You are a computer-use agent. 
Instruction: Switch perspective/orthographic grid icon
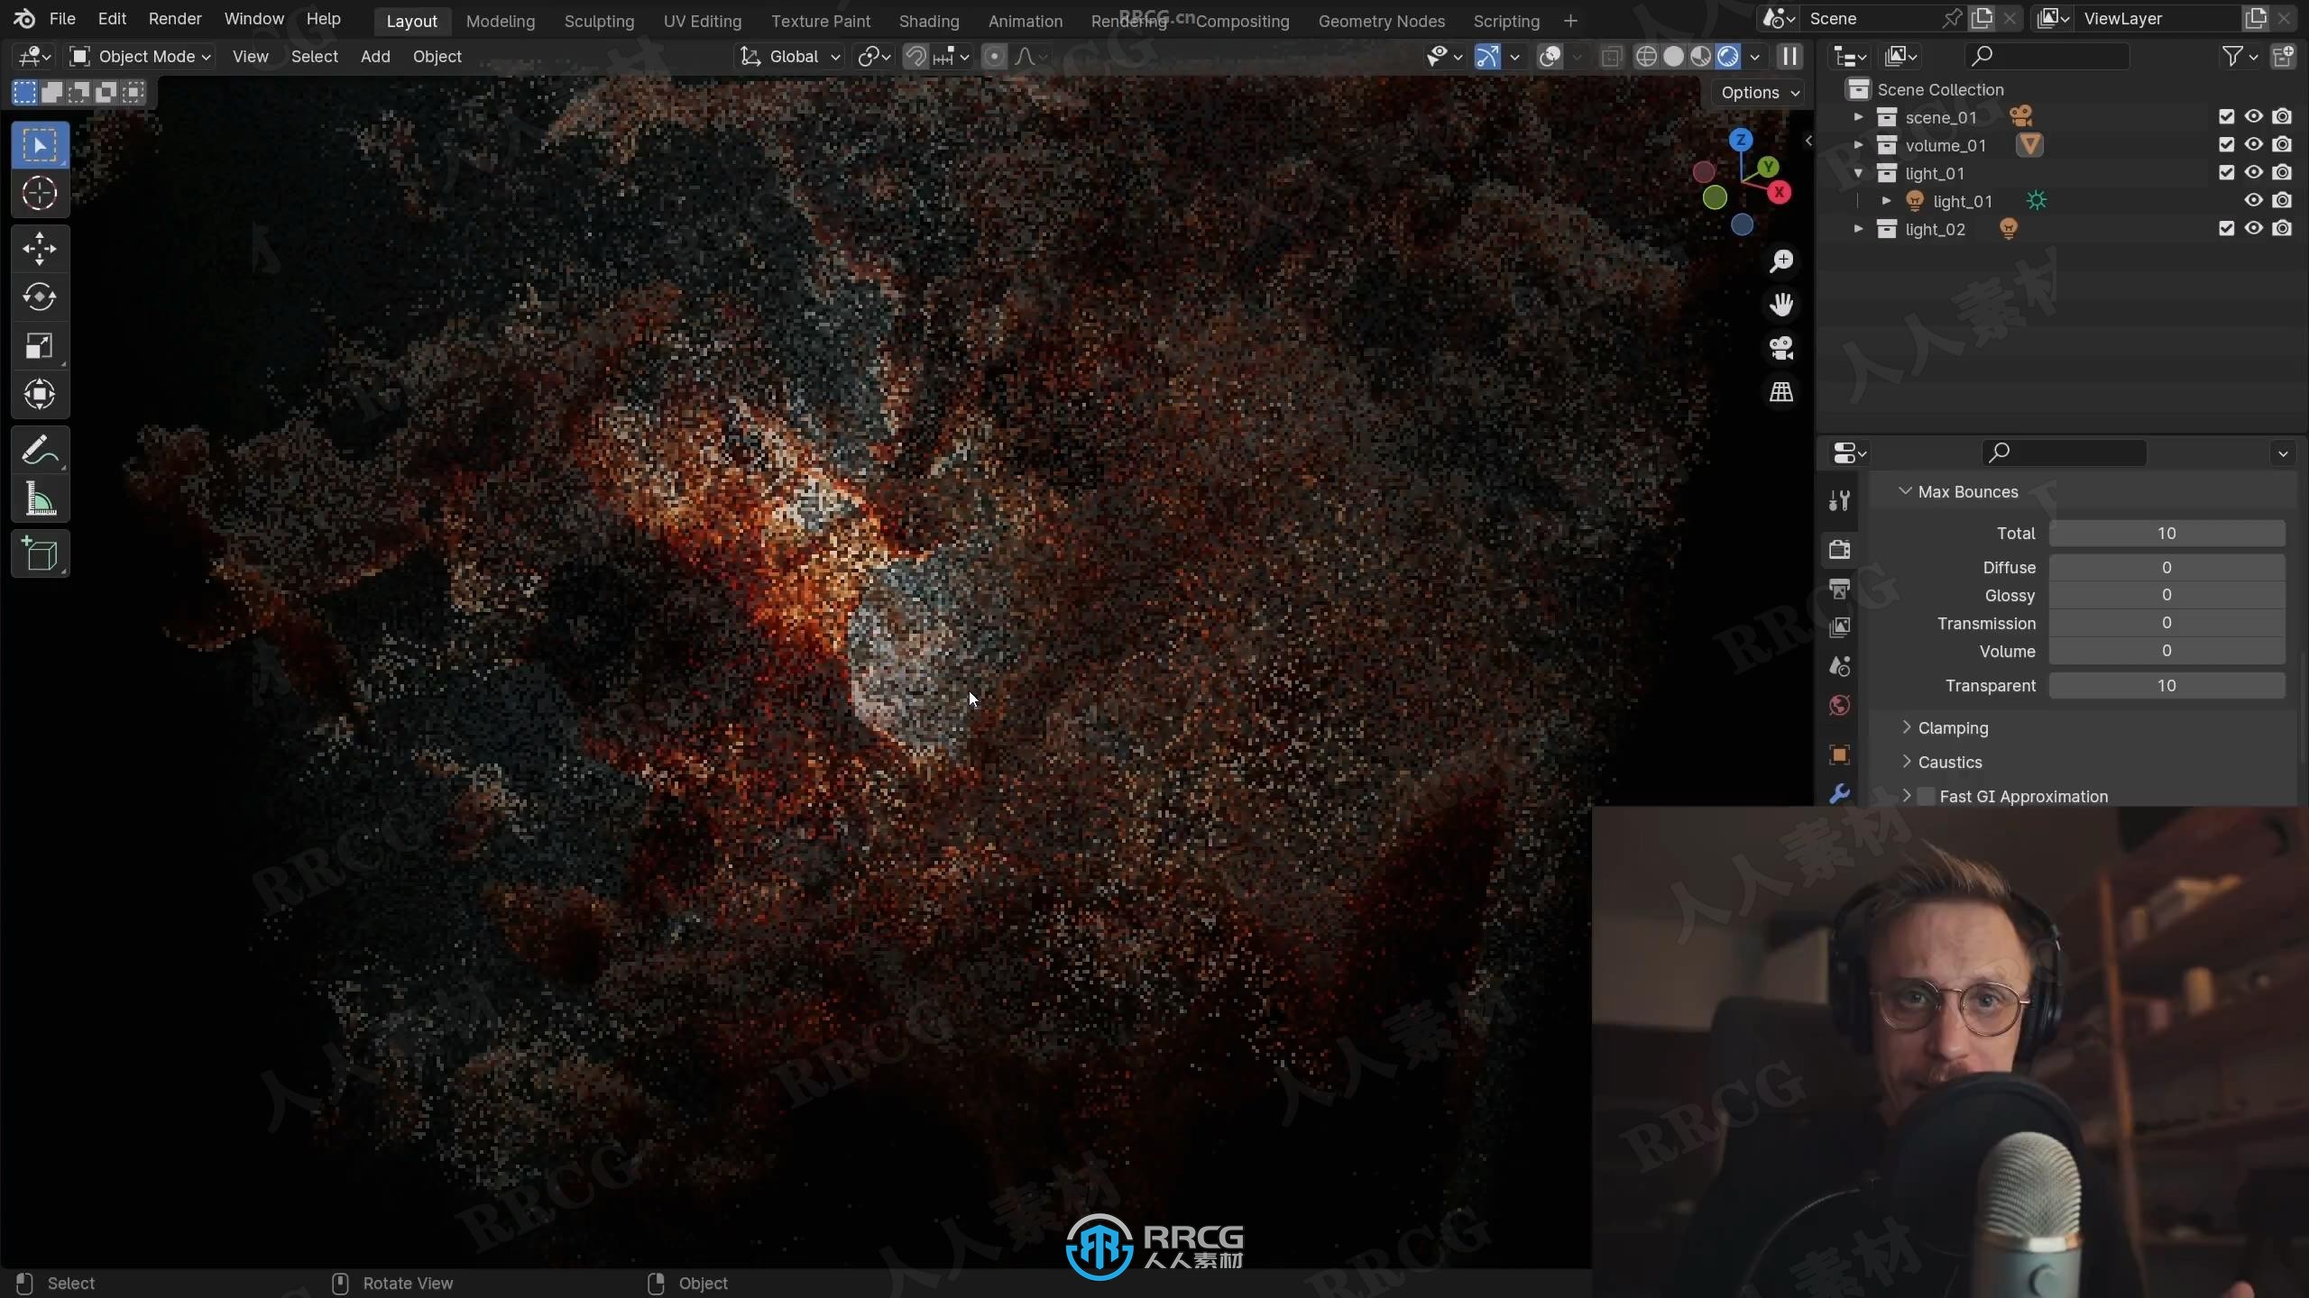click(1781, 391)
